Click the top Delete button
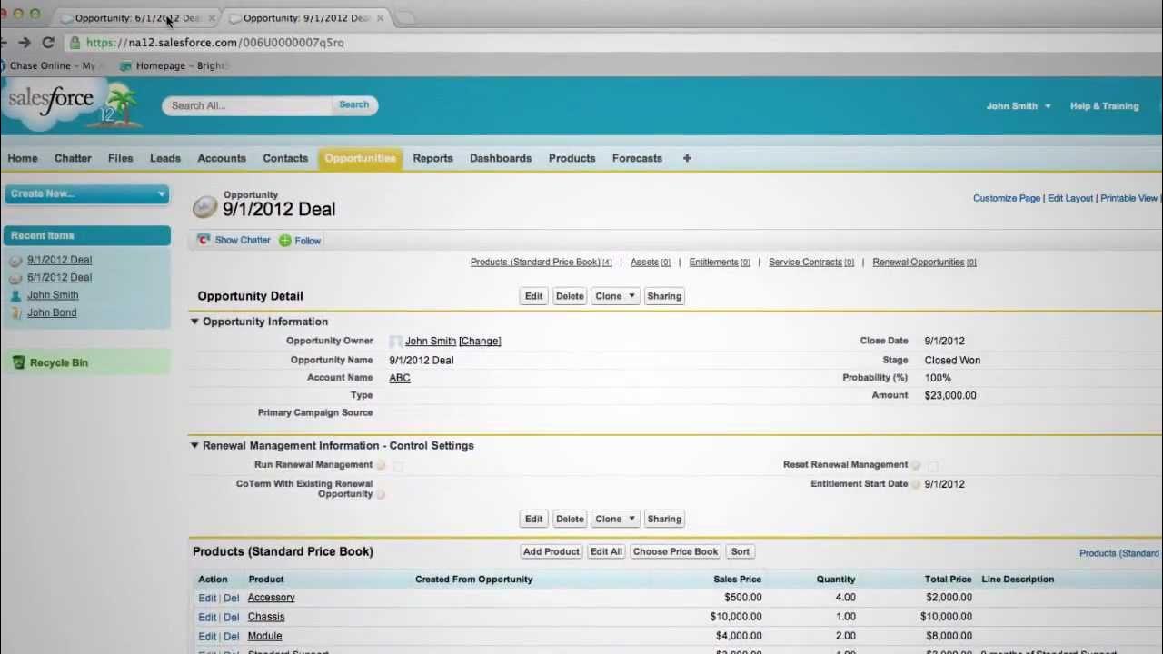This screenshot has width=1163, height=654. pyautogui.click(x=570, y=296)
